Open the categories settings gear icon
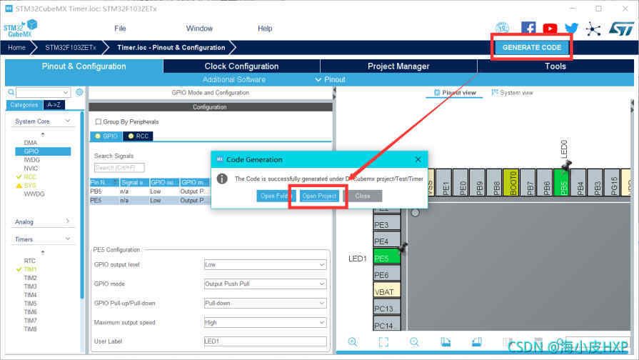The height and width of the screenshot is (360, 639). coord(79,92)
